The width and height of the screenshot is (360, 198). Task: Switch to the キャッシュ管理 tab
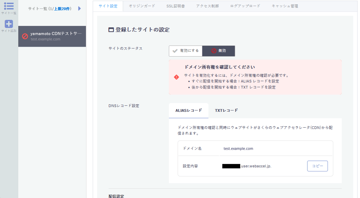pyautogui.click(x=285, y=6)
